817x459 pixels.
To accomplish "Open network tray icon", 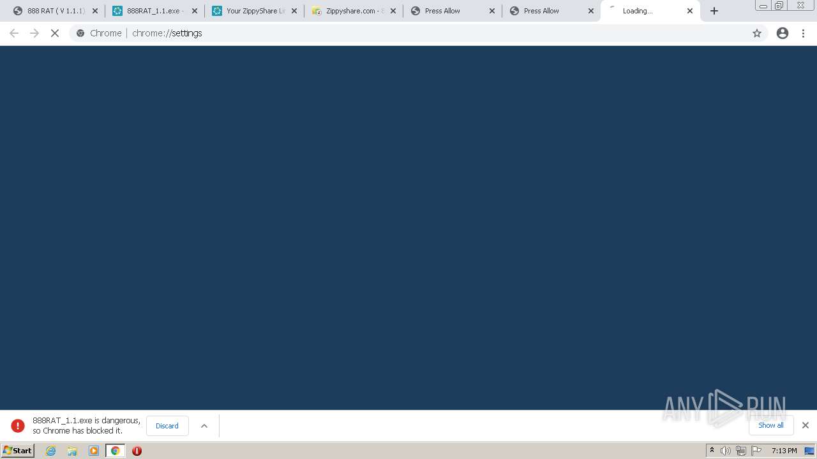I will (741, 451).
